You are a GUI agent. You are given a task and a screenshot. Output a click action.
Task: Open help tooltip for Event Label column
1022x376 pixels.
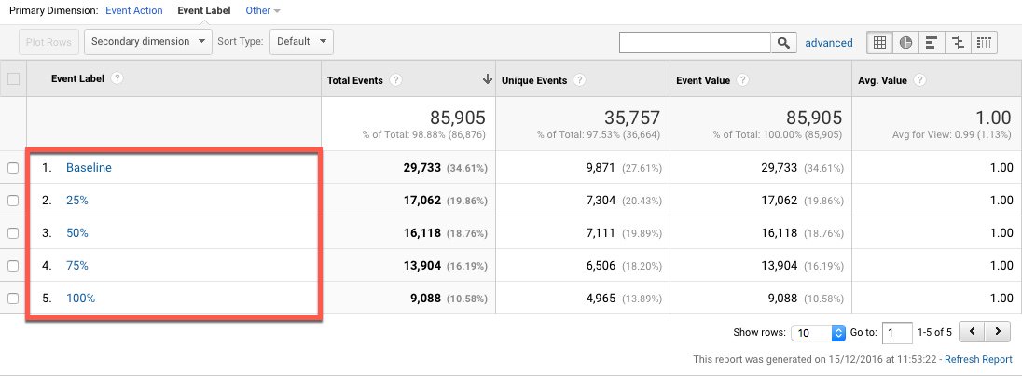coord(117,78)
